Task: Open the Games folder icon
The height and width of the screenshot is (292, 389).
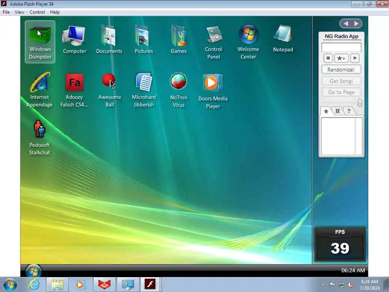Action: coord(179,40)
